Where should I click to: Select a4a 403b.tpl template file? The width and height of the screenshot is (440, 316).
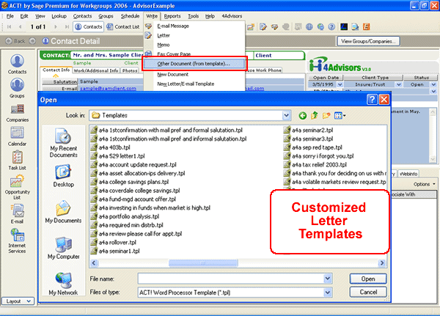tap(111, 147)
